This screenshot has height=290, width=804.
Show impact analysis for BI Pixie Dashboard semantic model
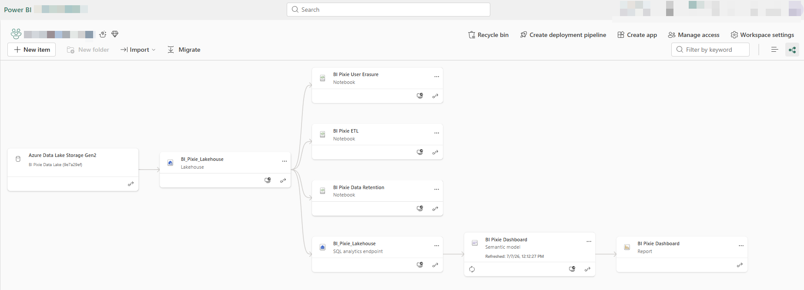[x=572, y=269]
